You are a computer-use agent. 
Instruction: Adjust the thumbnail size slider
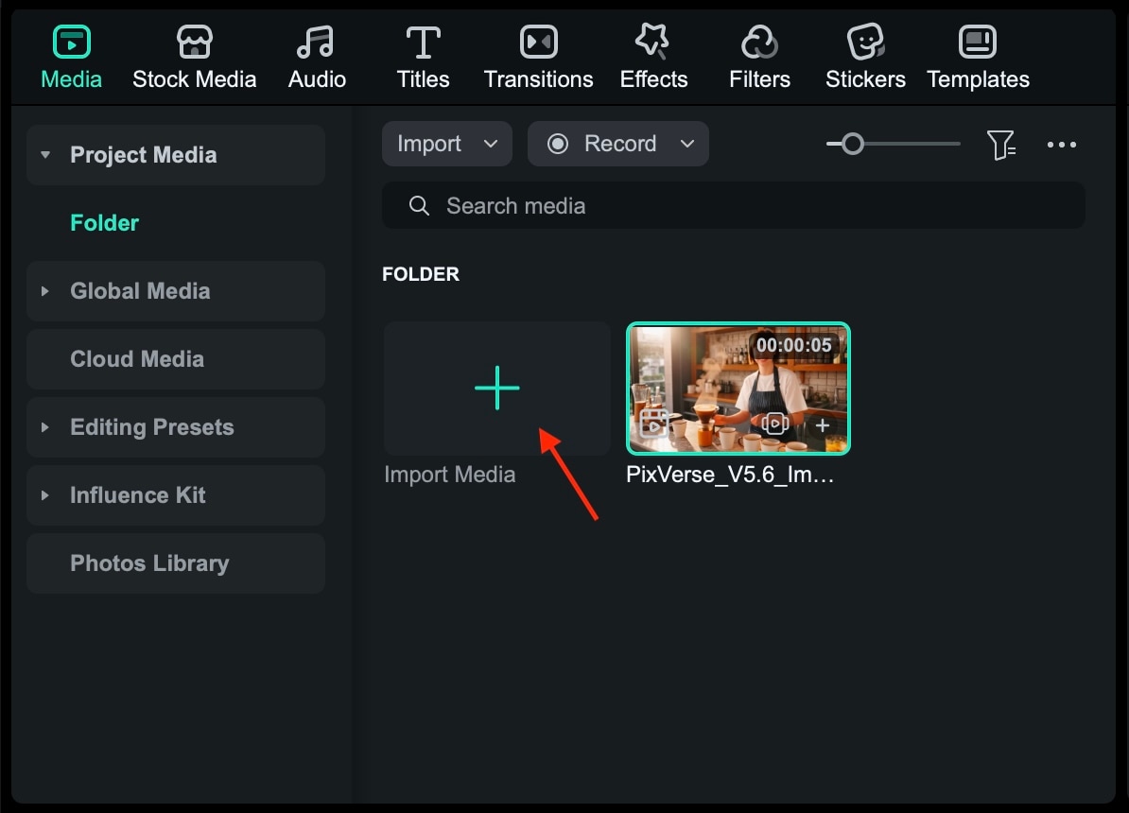tap(851, 144)
